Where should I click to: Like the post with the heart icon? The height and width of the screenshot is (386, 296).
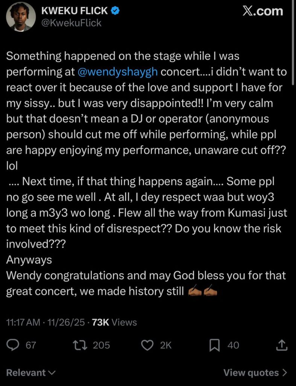pyautogui.click(x=149, y=345)
